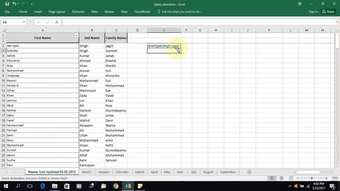This screenshot has width=340, height=191.
Task: Switch to the February sheet tab
Action: pos(122,172)
